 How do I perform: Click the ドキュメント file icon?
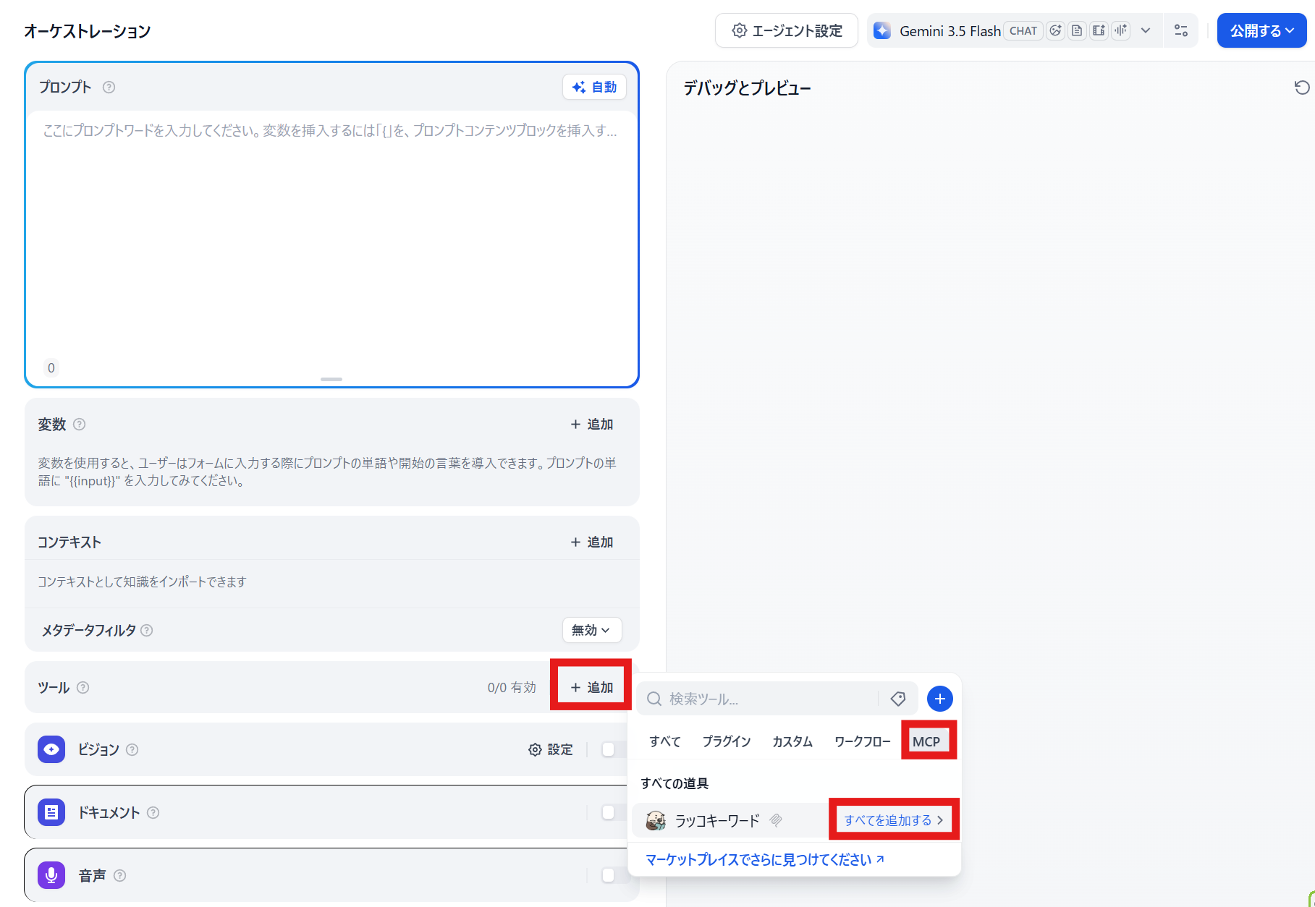click(51, 812)
